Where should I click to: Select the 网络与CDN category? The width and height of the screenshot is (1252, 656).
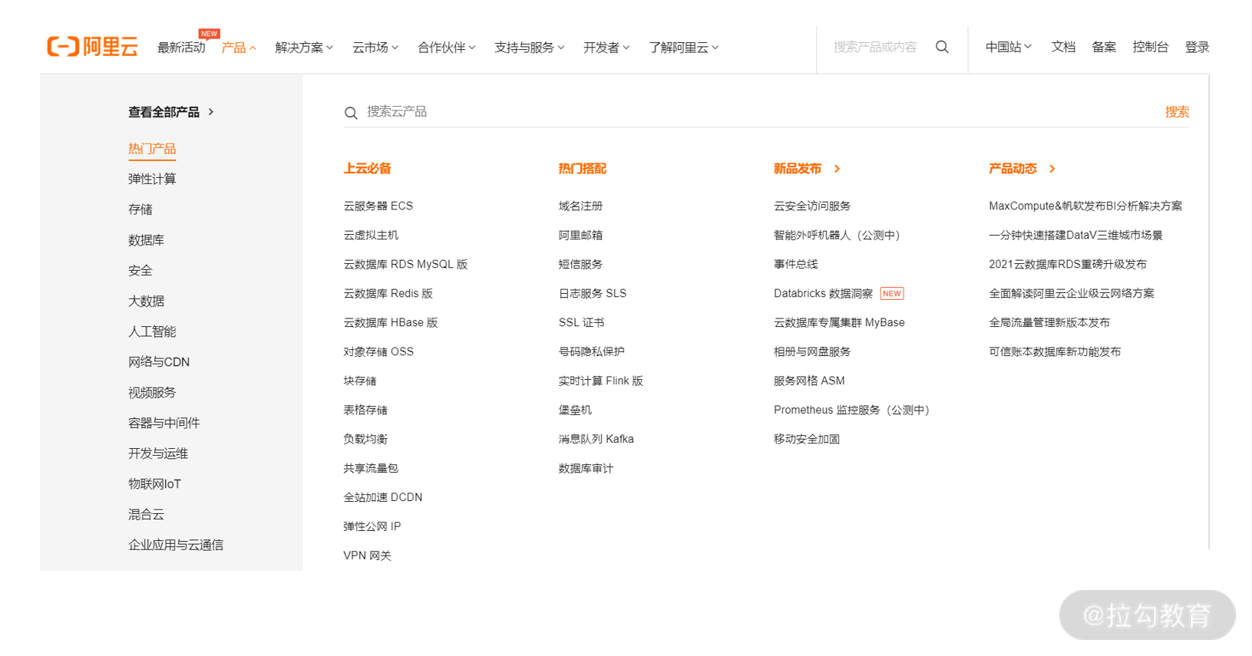pos(159,362)
